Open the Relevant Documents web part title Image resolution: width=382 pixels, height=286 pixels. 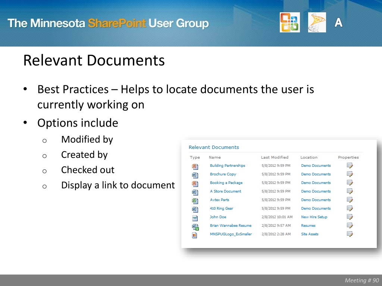(x=214, y=147)
